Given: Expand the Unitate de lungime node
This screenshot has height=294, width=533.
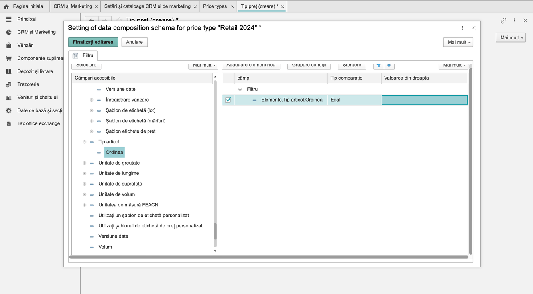Looking at the screenshot, I should (85, 173).
